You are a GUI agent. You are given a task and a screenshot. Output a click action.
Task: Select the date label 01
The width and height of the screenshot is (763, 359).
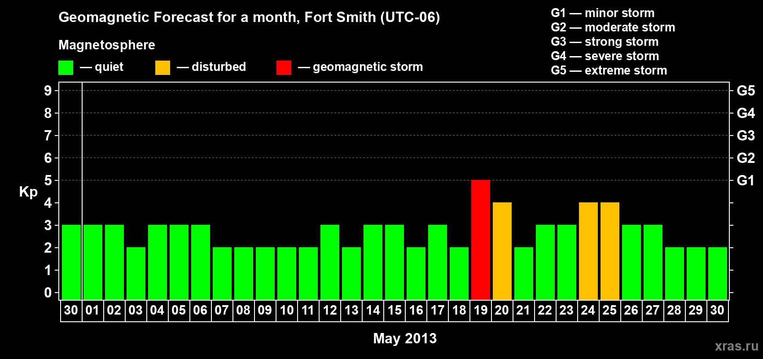tap(92, 310)
